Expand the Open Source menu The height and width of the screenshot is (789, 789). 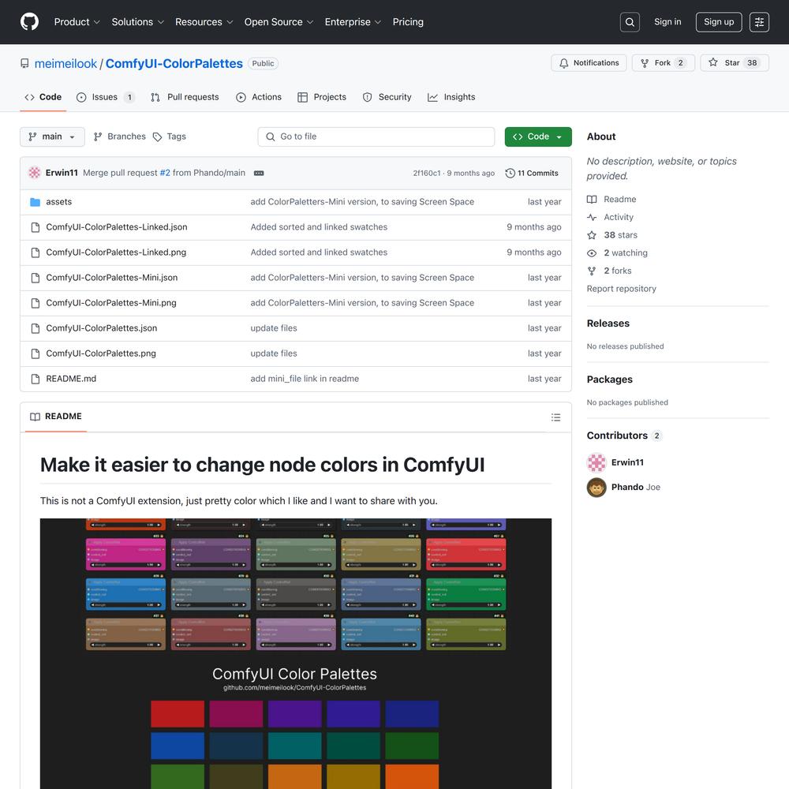(279, 22)
